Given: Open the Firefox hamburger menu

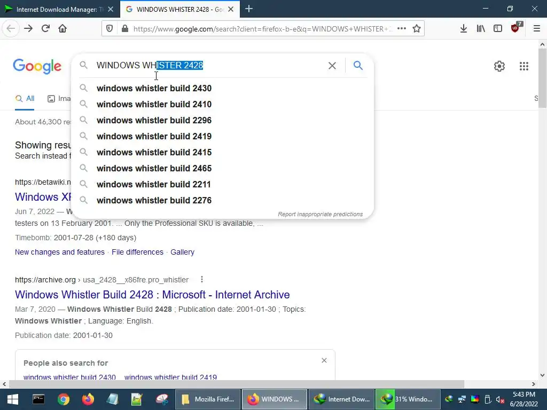Looking at the screenshot, I should coord(536,29).
